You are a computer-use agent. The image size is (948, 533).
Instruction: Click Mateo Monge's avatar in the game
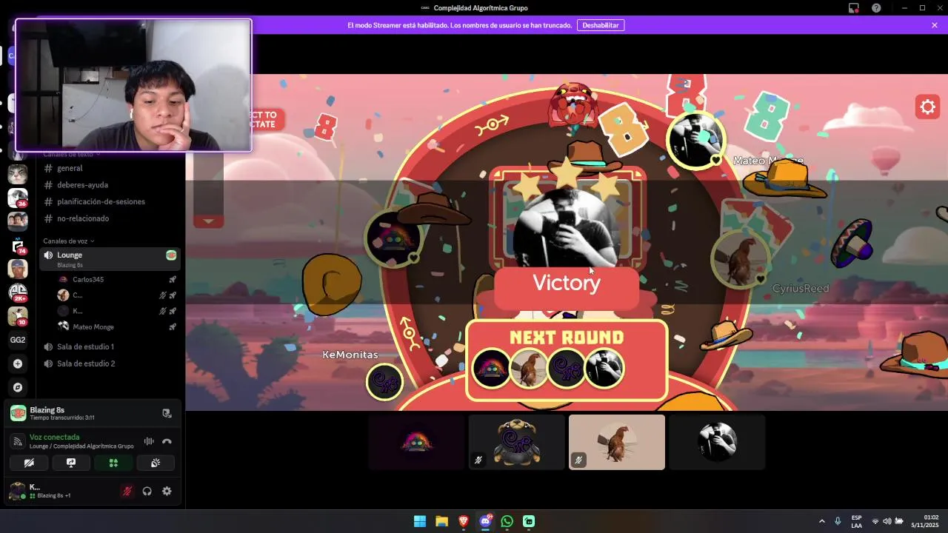pos(695,140)
